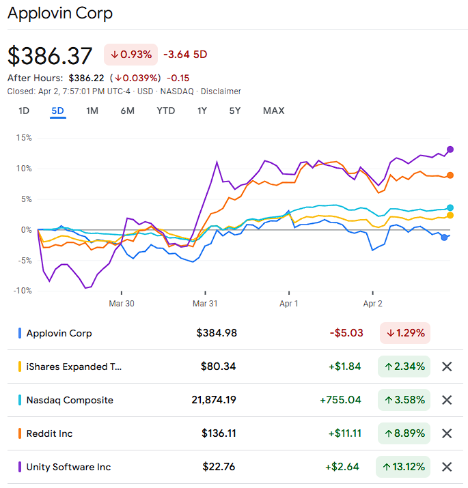This screenshot has height=488, width=468.
Task: Remove Nasdaq Composite comparison
Action: 447,399
